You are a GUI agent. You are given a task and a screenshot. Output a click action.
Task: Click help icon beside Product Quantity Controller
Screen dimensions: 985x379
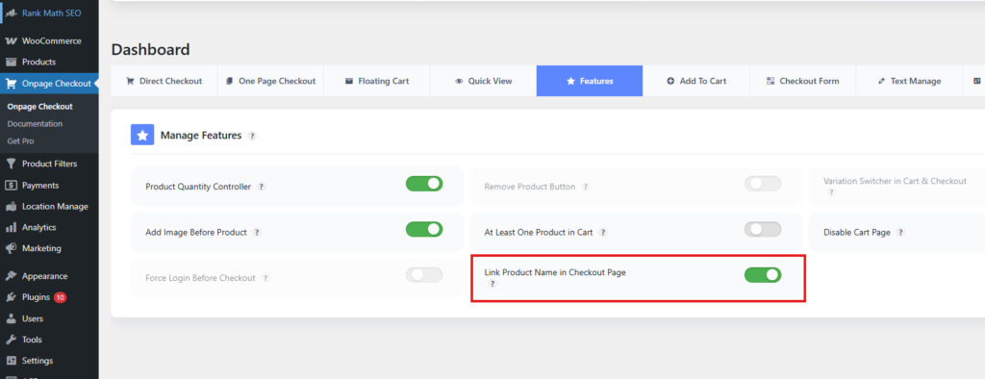click(262, 187)
